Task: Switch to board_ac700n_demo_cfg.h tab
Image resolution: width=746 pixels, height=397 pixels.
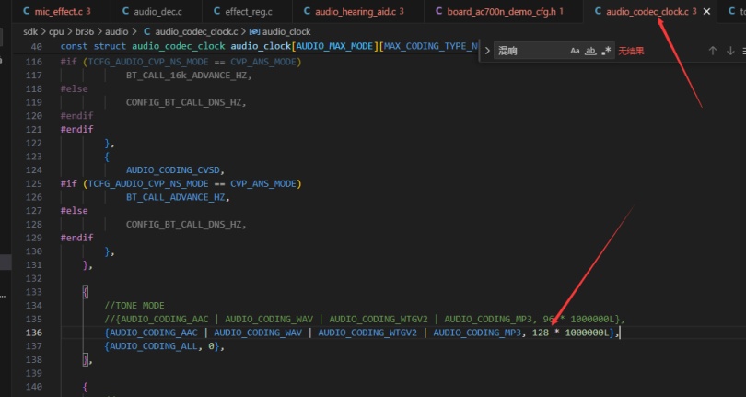Action: click(504, 11)
